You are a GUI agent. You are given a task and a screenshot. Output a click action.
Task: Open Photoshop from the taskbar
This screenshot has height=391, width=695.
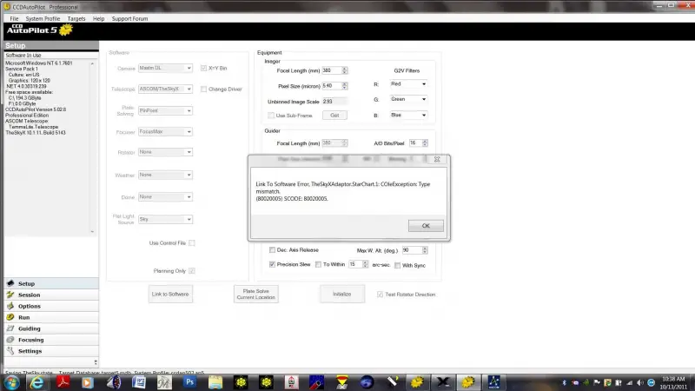click(189, 382)
